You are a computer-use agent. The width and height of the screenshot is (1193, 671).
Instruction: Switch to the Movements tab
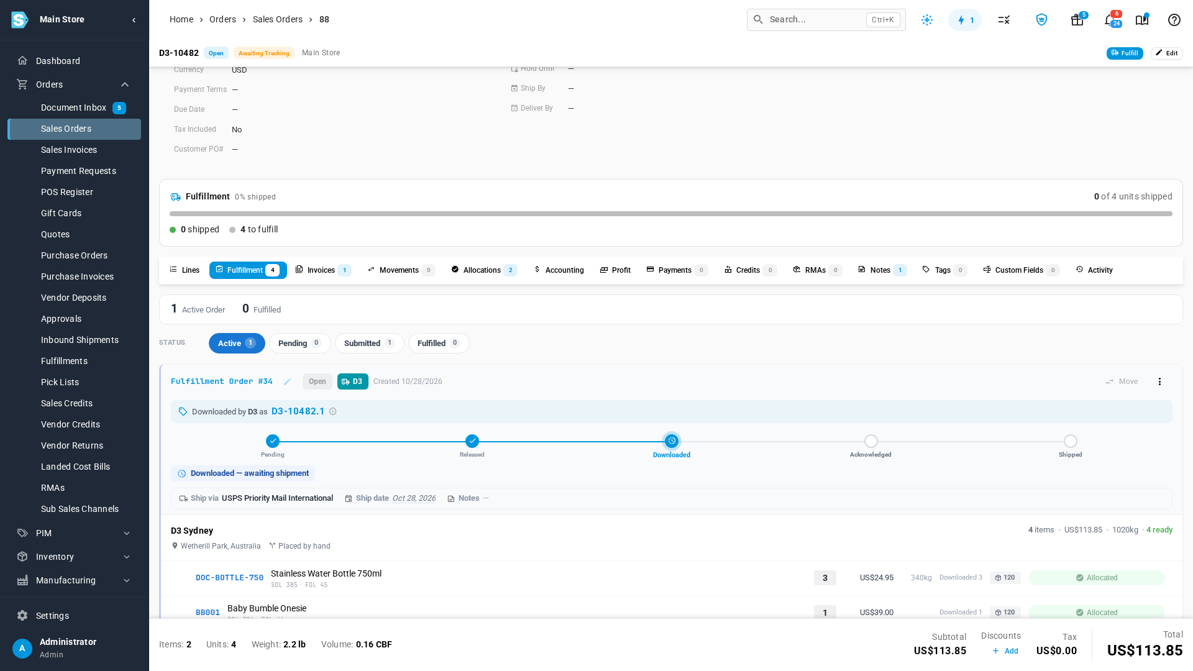401,270
